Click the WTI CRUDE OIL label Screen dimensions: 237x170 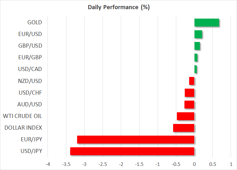pyautogui.click(x=22, y=116)
